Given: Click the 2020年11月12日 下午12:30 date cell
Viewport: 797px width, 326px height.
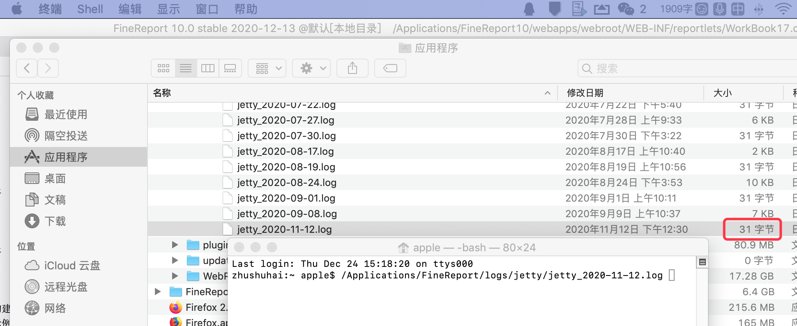Looking at the screenshot, I should tap(627, 230).
